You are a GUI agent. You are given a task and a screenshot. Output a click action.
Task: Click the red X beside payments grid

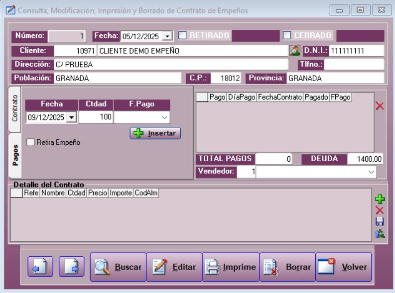pyautogui.click(x=380, y=106)
